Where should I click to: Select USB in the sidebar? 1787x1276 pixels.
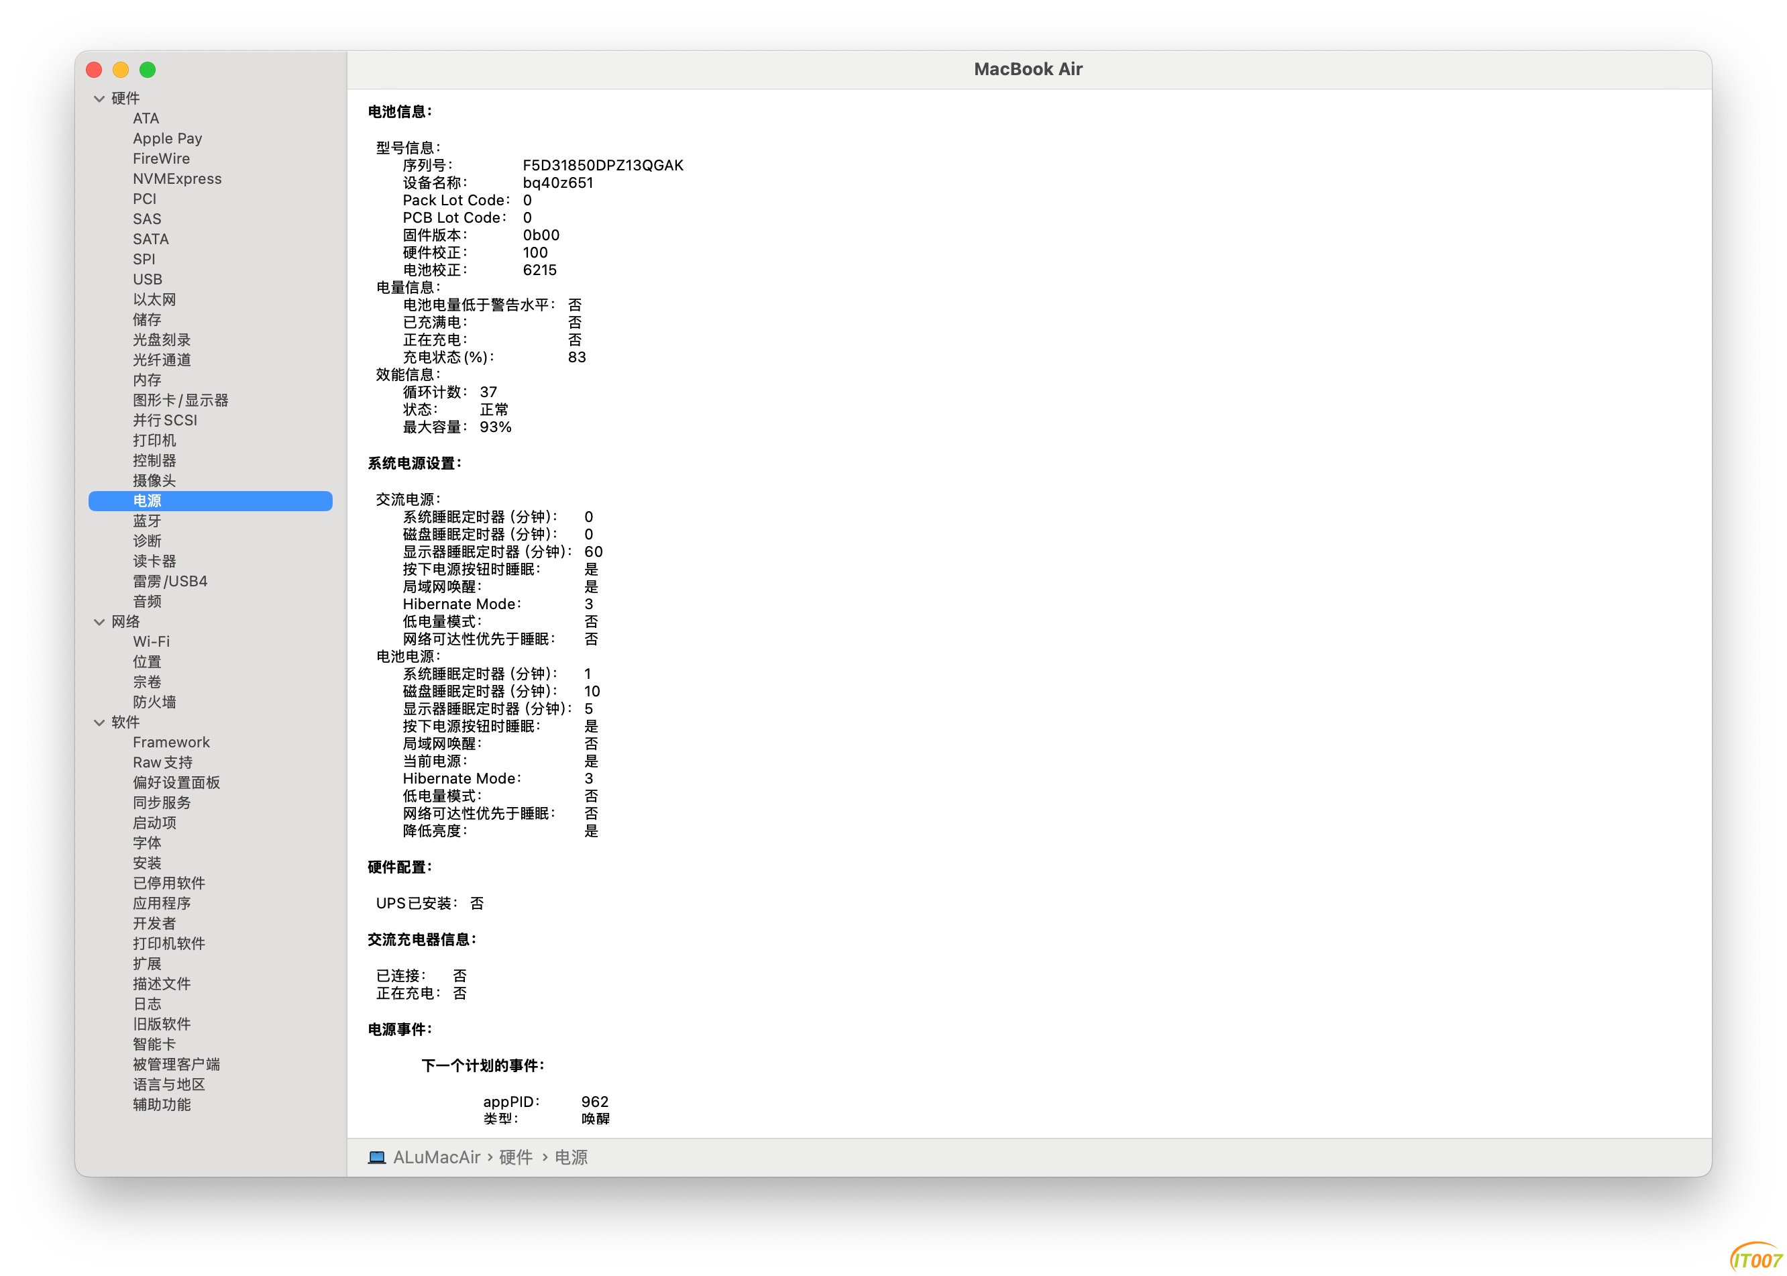[148, 279]
